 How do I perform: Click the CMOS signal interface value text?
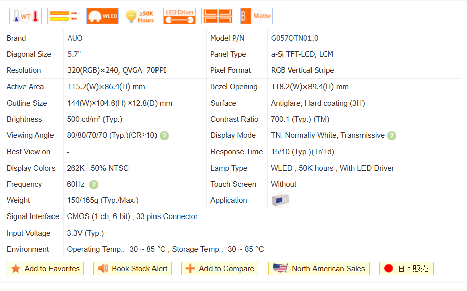[132, 216]
